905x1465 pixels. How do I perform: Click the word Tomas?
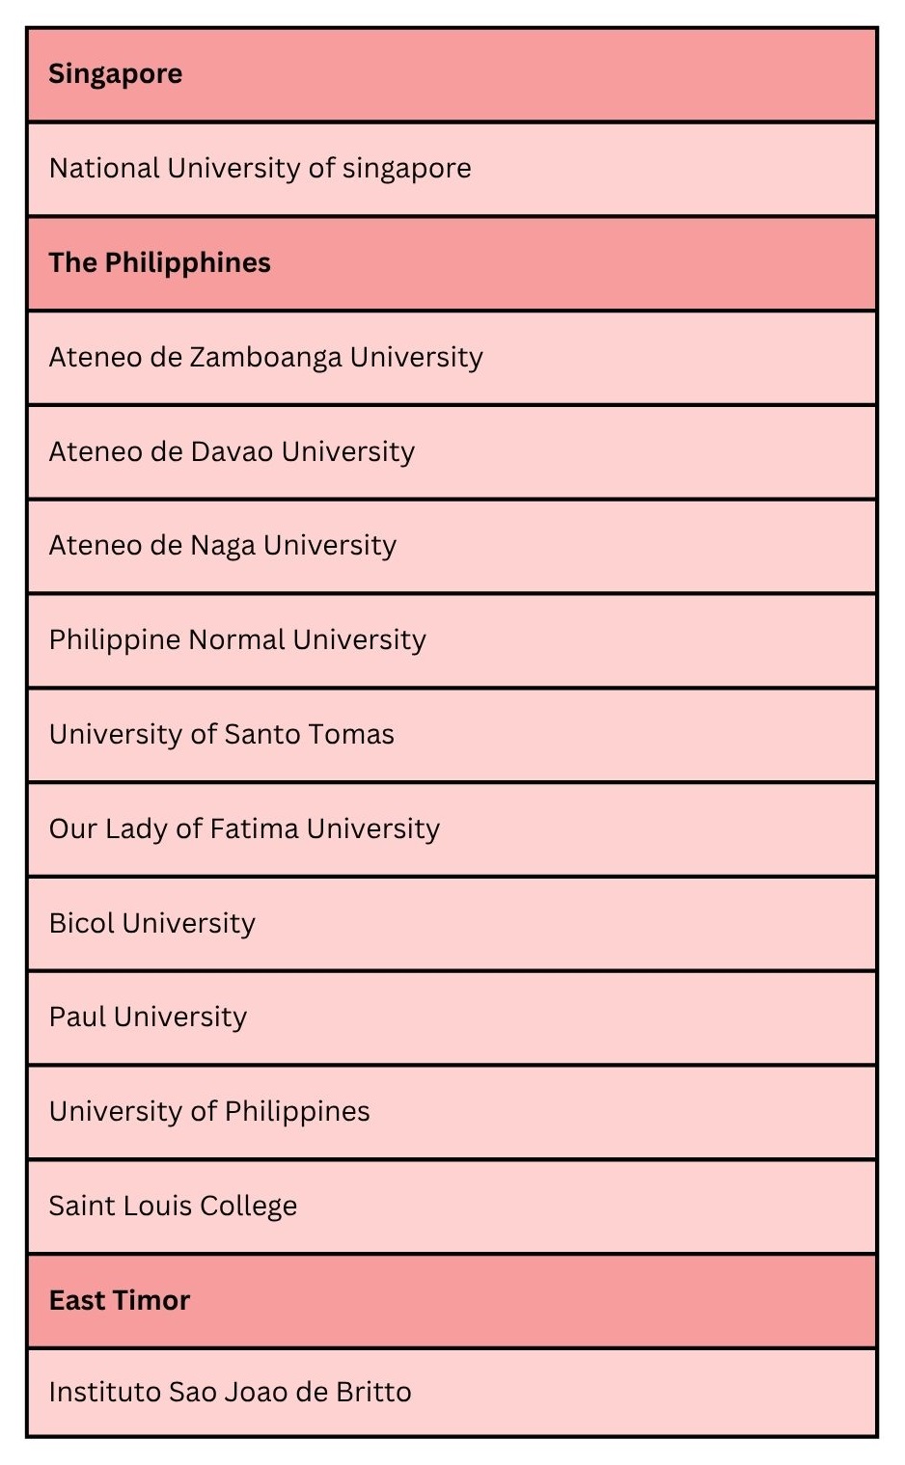point(356,735)
